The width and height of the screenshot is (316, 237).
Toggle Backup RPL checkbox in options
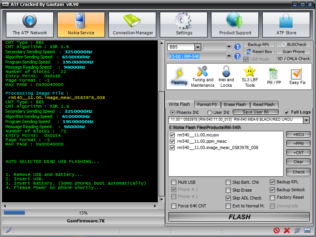[272, 182]
